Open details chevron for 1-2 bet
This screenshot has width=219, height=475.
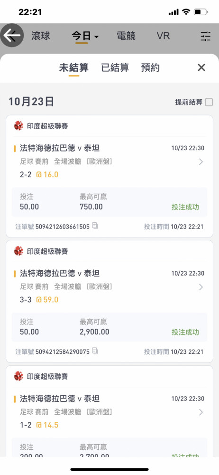click(201, 412)
